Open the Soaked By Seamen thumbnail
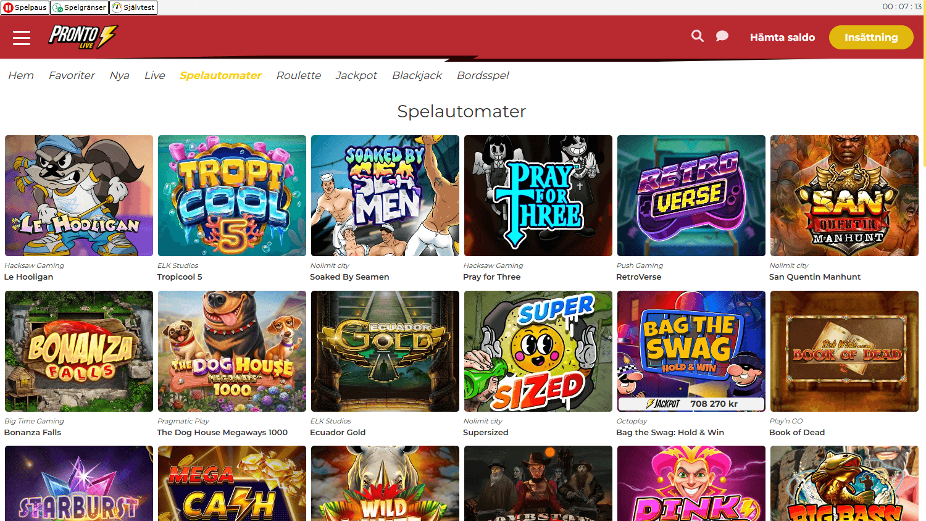This screenshot has height=521, width=926. tap(385, 196)
